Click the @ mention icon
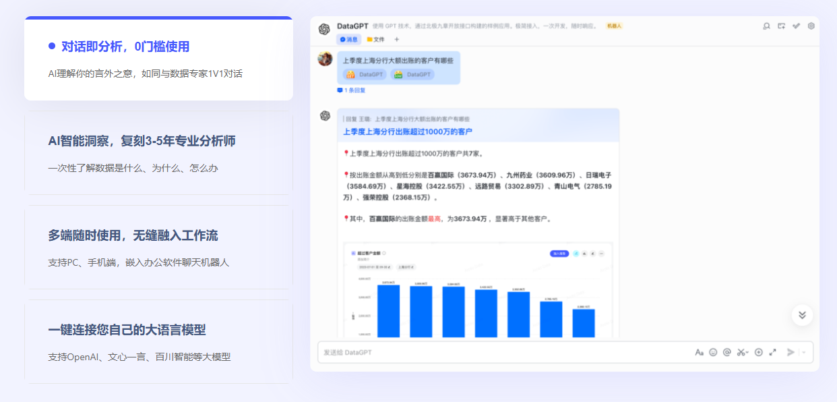 tap(727, 352)
